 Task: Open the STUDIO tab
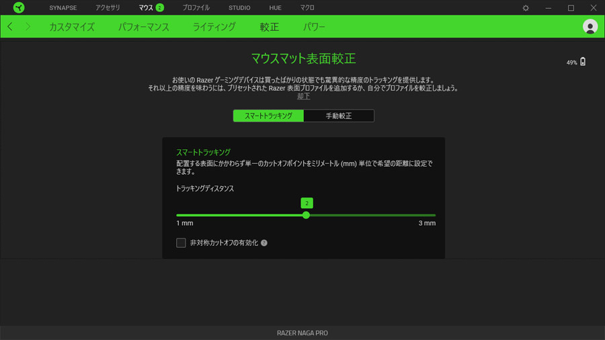click(x=239, y=7)
